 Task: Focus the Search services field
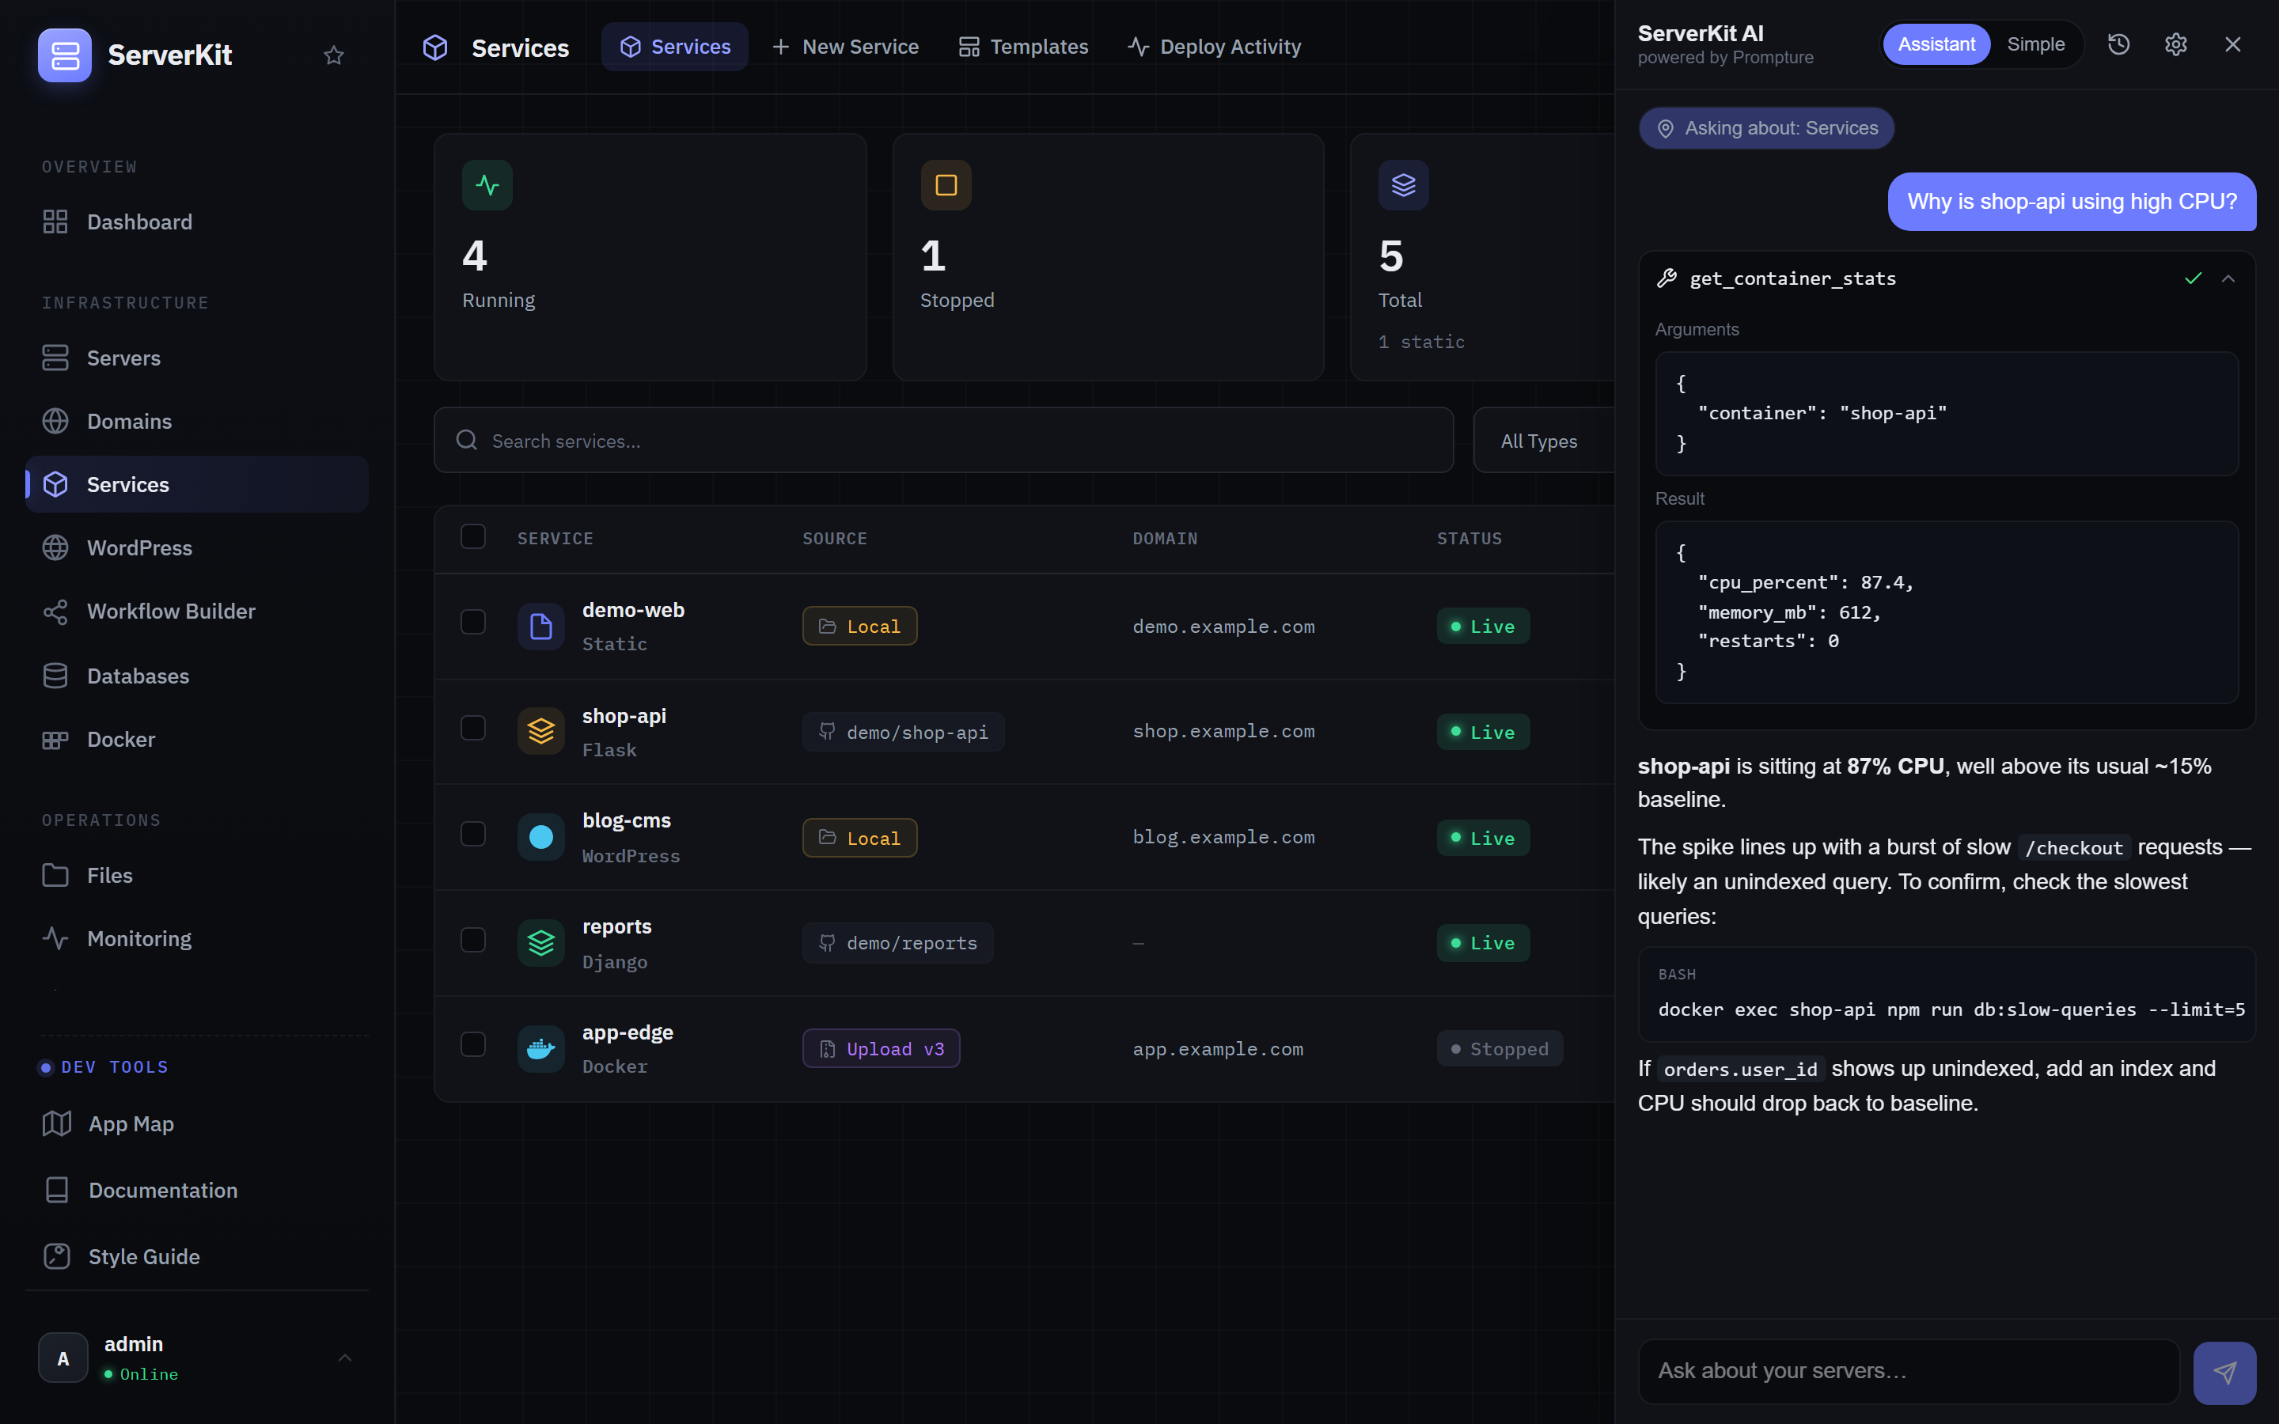point(943,440)
